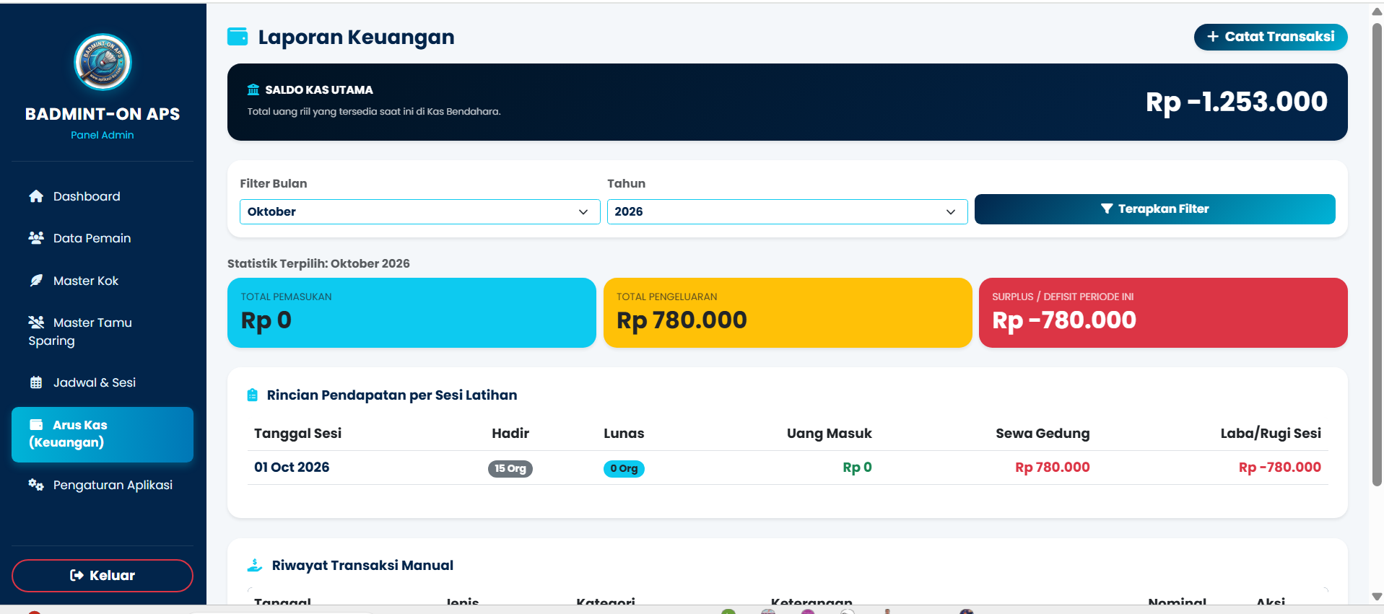Click the Pengaturan Aplikasi gears icon
The image size is (1384, 614).
(x=36, y=485)
